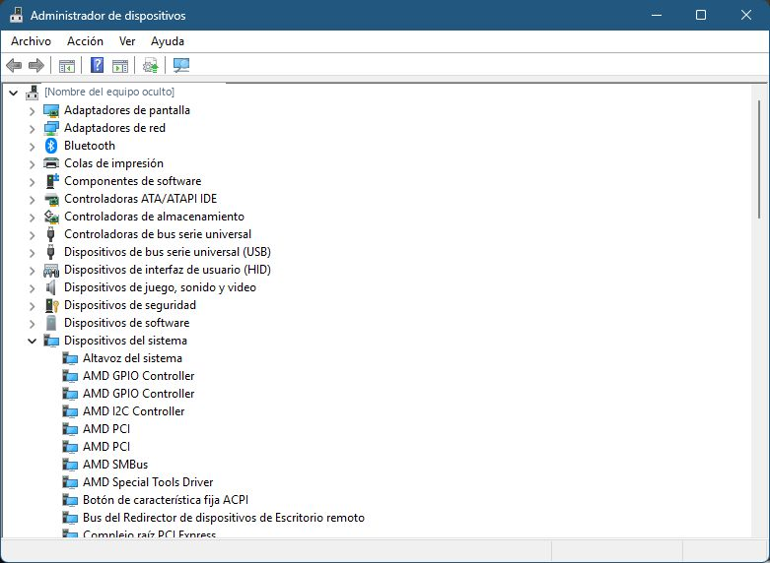Viewport: 770px width, 563px height.
Task: Expand Dispositivos de interfaz de usuario (HID)
Action: tap(32, 271)
